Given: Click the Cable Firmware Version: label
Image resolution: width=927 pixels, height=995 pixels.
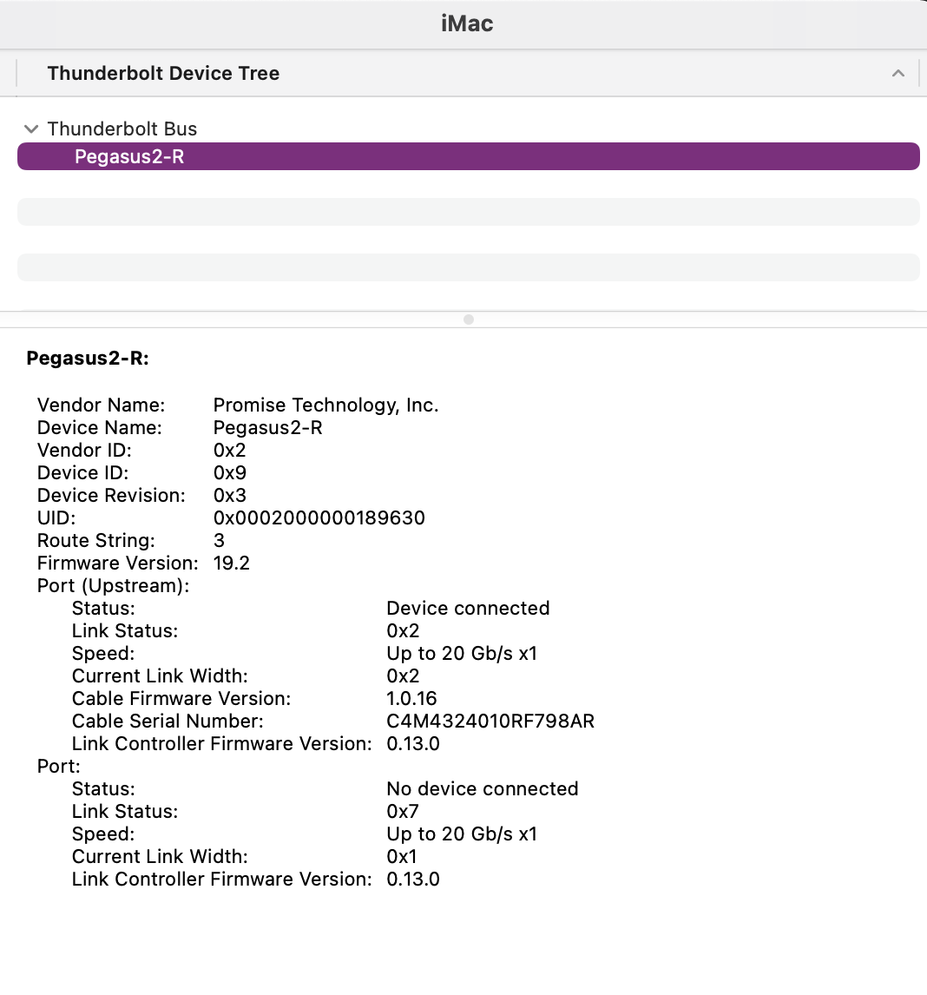Looking at the screenshot, I should [x=181, y=699].
